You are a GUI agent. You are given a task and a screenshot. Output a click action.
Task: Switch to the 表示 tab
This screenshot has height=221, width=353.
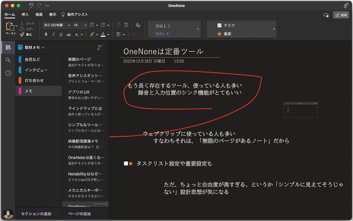click(53, 15)
